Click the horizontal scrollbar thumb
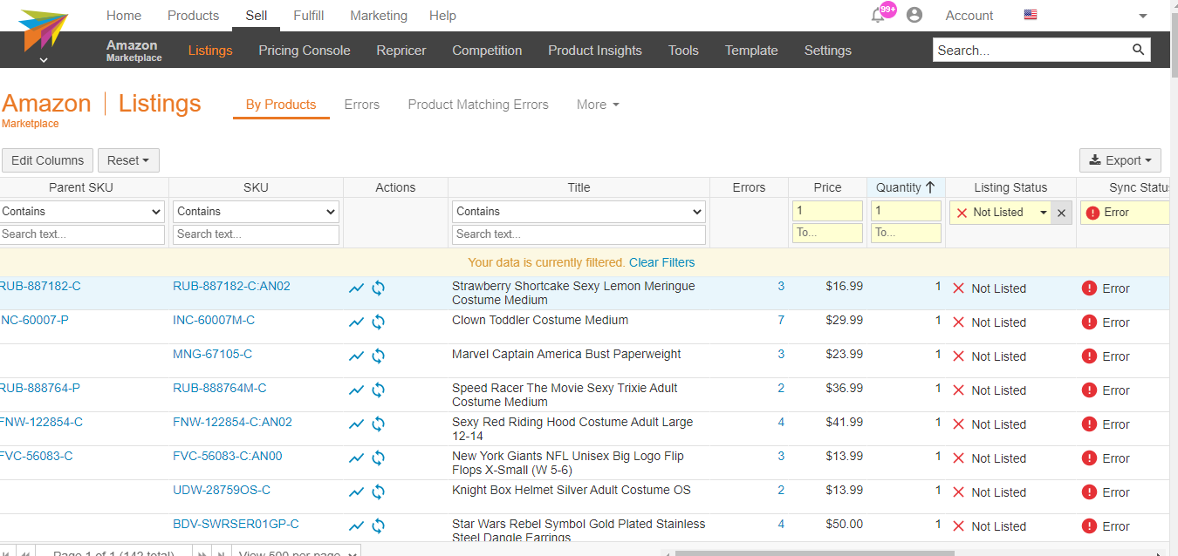1178x556 pixels. [815, 553]
